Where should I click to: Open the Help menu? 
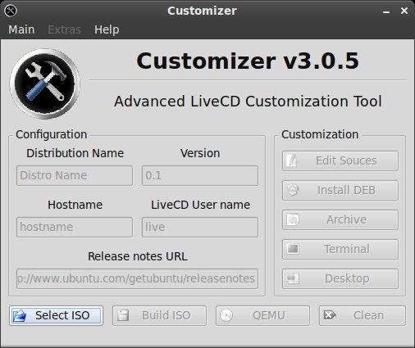point(107,29)
